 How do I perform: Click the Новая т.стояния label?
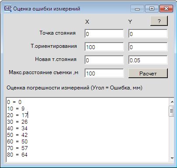pyautogui.click(x=56, y=59)
